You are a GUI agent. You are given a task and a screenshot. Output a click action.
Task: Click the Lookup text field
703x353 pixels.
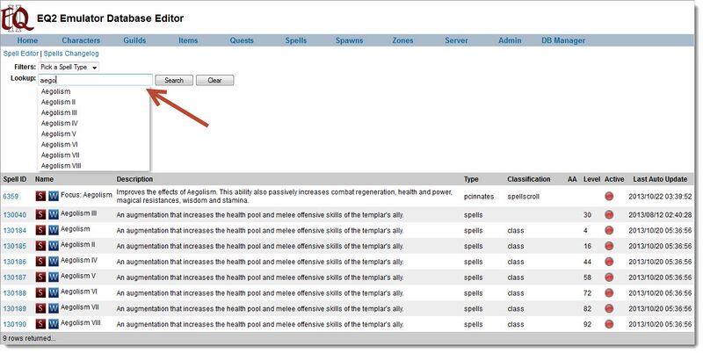[95, 80]
